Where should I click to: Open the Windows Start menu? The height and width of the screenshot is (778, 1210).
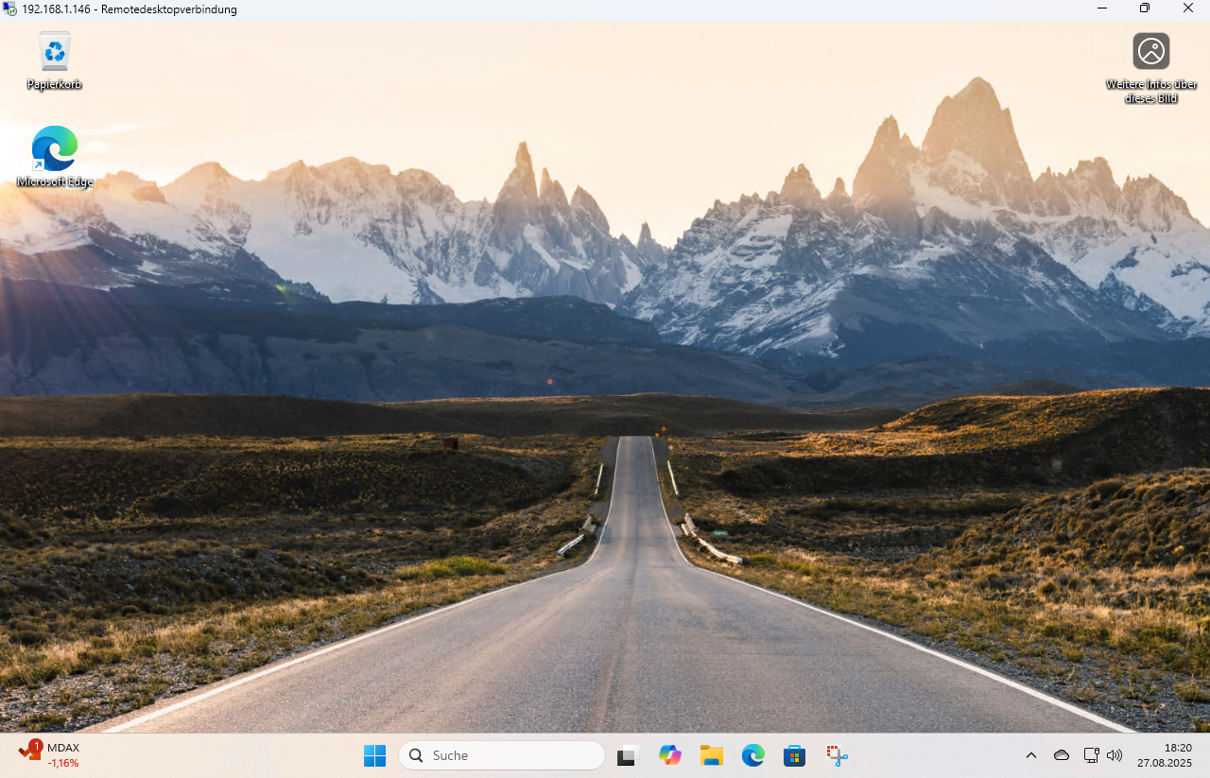[375, 755]
